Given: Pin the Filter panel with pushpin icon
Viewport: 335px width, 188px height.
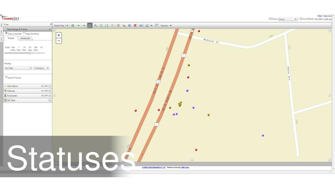Looking at the screenshot, I should tap(51, 24).
